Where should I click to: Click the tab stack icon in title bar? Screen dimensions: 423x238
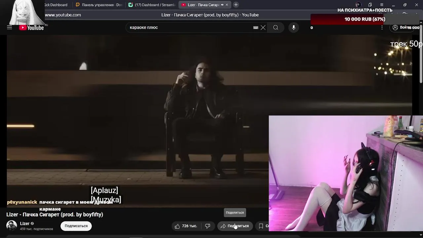(x=370, y=5)
